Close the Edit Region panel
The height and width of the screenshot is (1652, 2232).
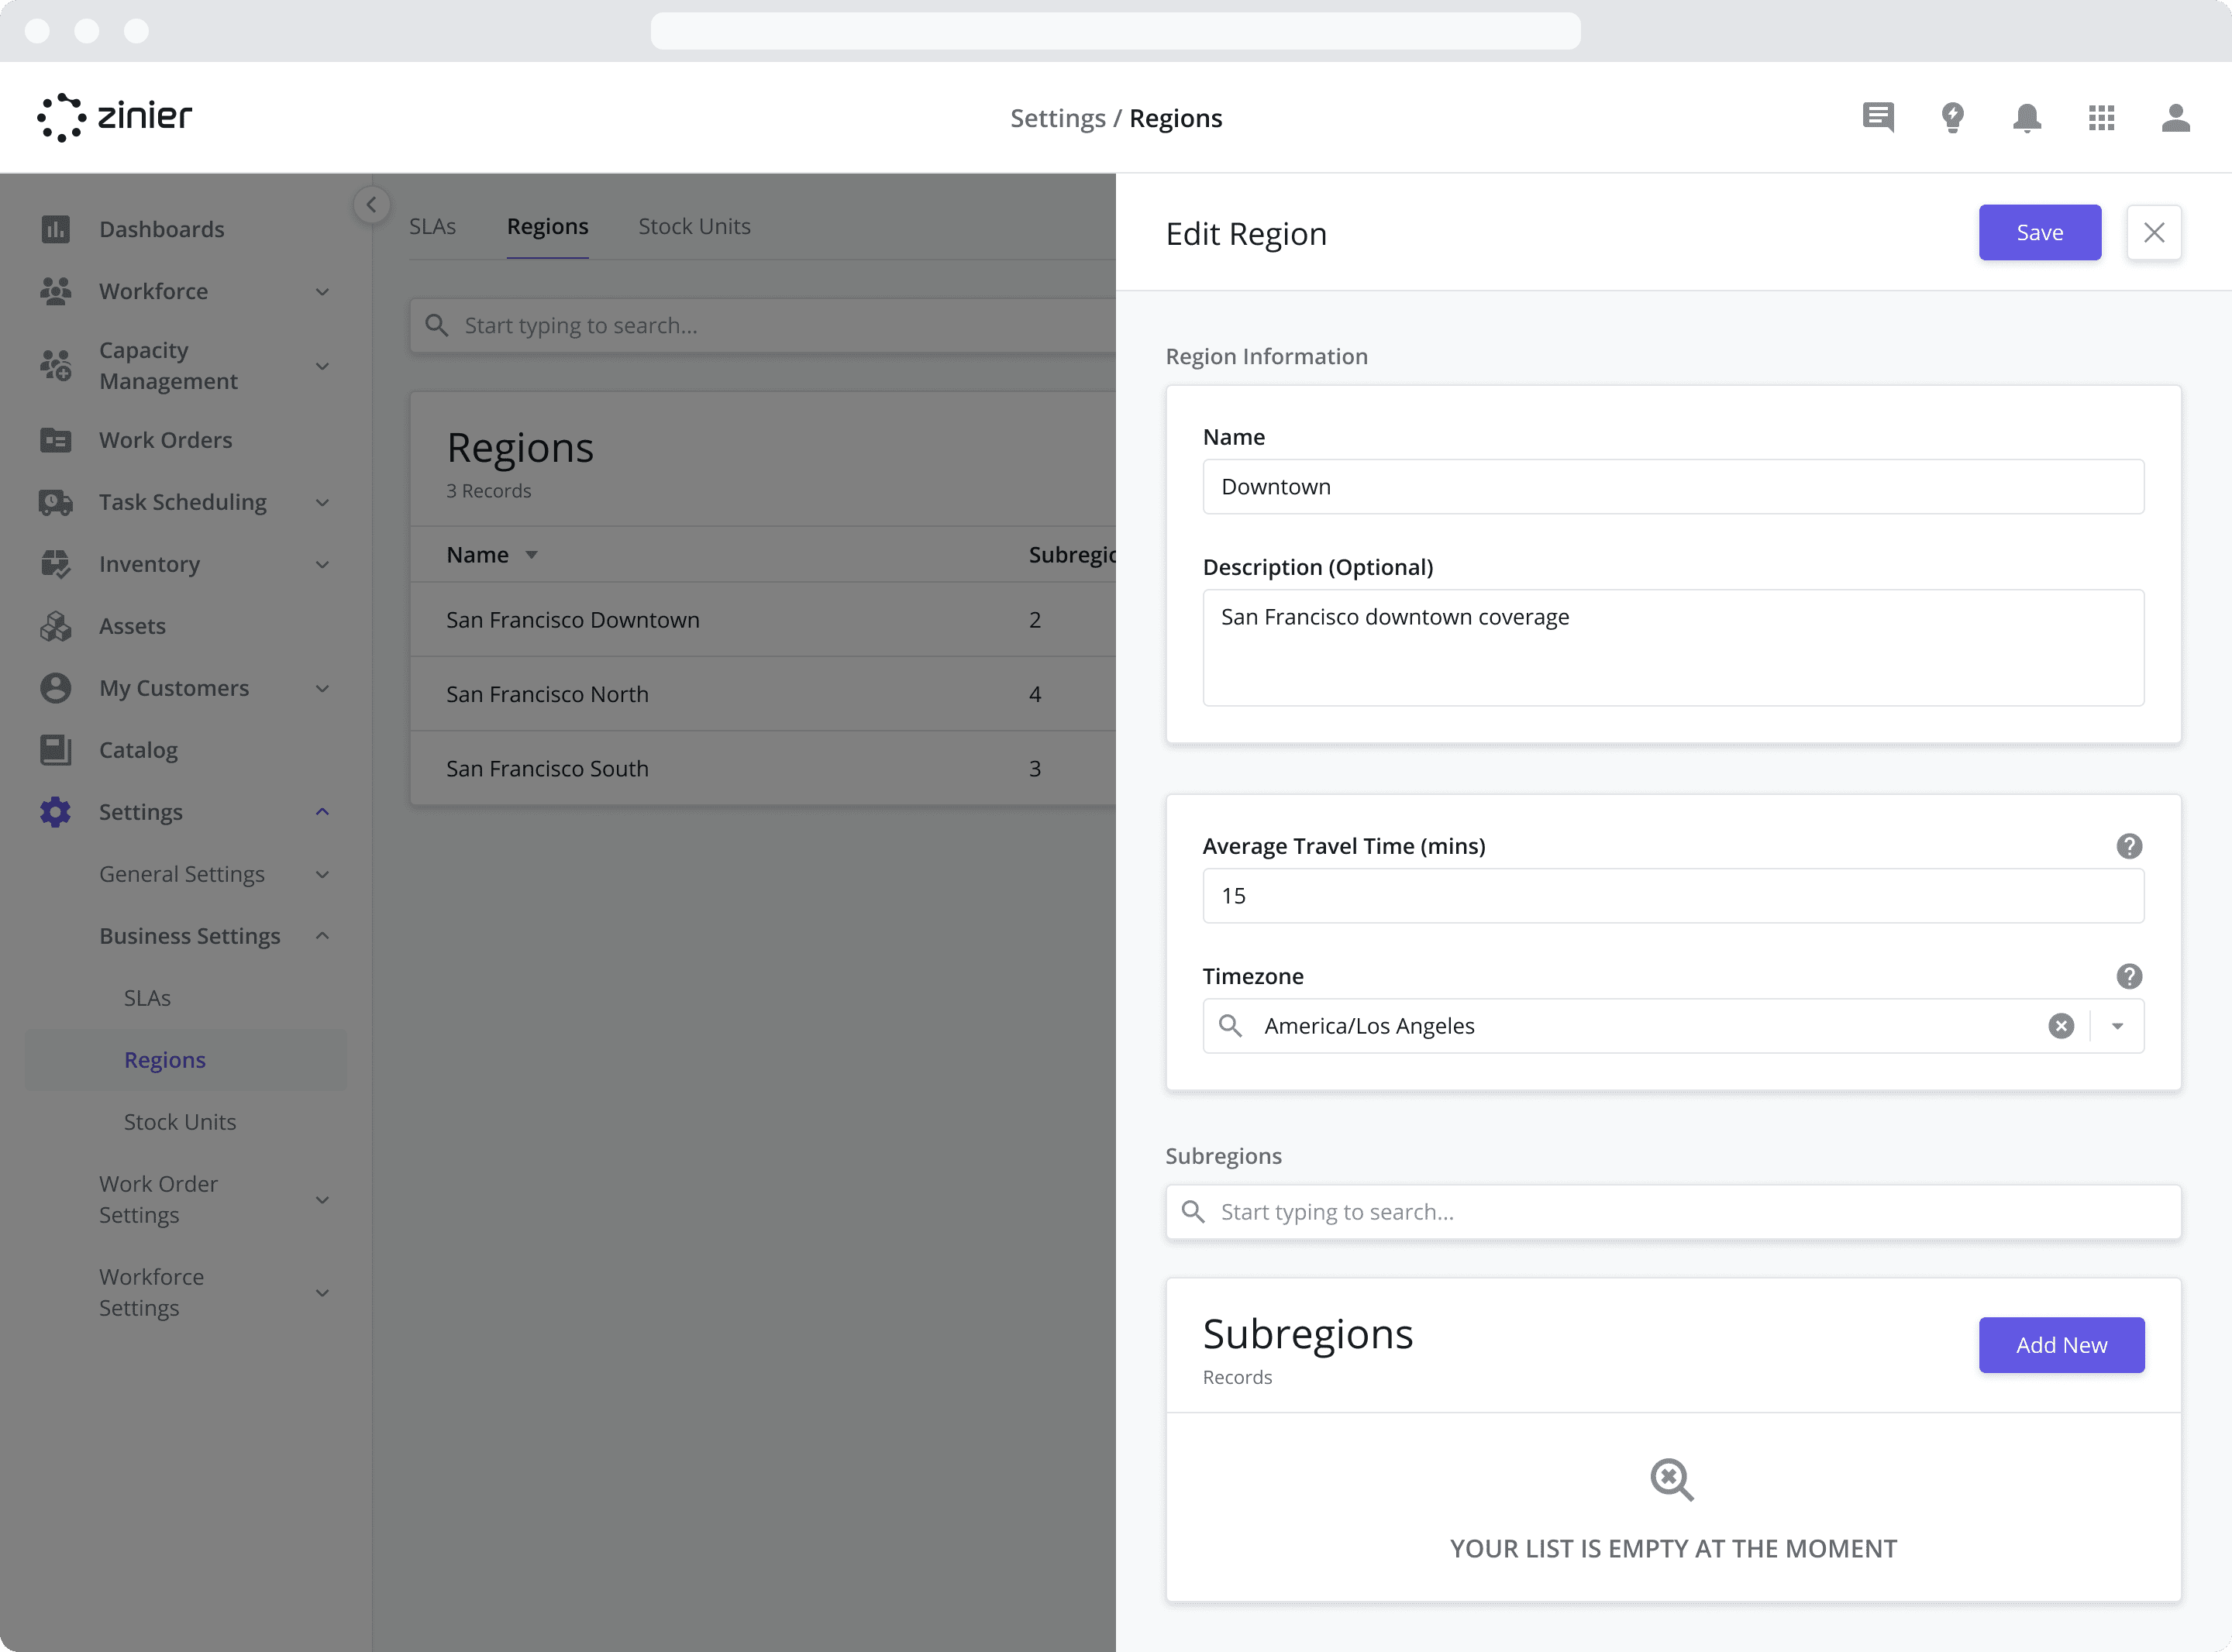coord(2154,233)
